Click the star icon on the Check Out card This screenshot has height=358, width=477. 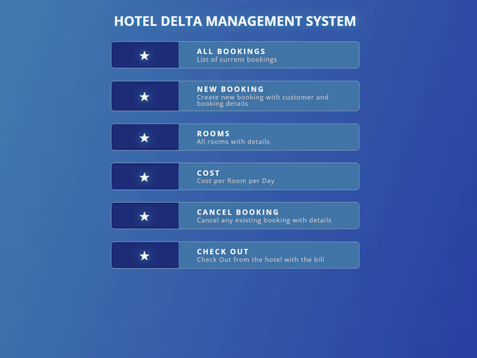click(x=144, y=256)
